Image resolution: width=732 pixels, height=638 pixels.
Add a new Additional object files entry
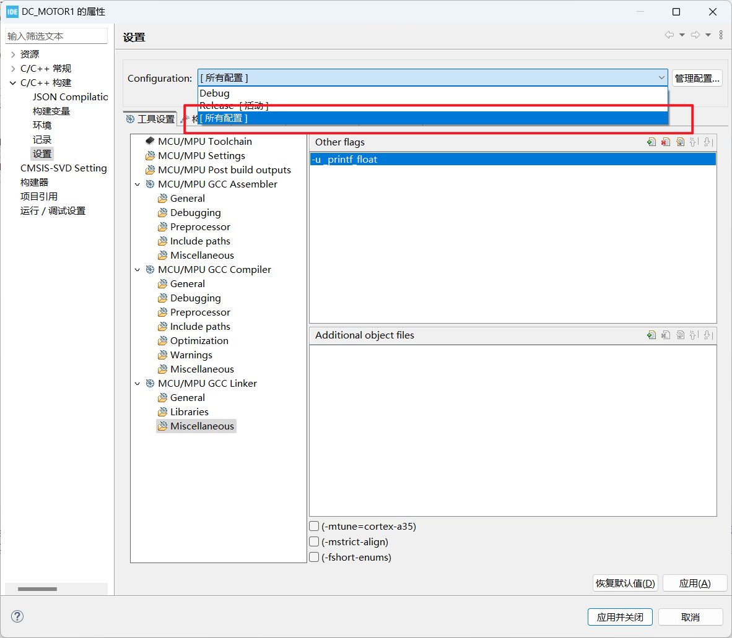point(651,335)
